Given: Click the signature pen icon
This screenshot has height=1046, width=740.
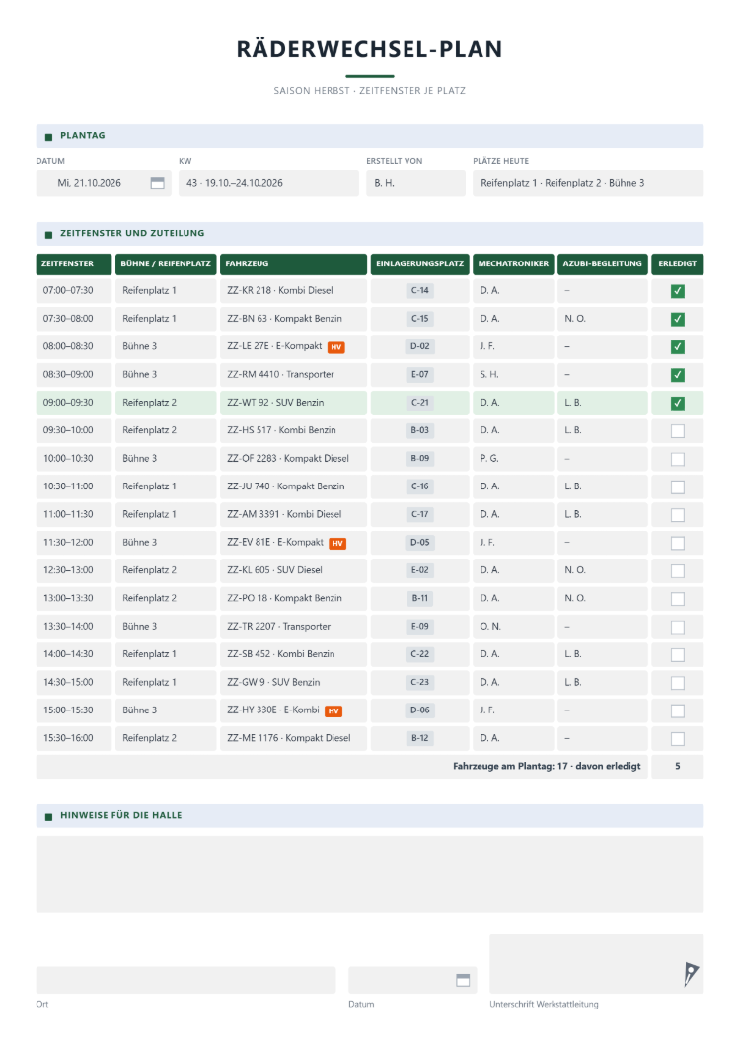Looking at the screenshot, I should 691,973.
